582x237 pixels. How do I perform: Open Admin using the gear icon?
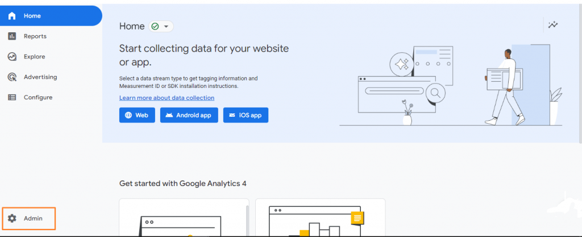tap(12, 218)
